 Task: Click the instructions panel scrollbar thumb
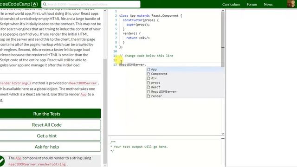click(105, 111)
